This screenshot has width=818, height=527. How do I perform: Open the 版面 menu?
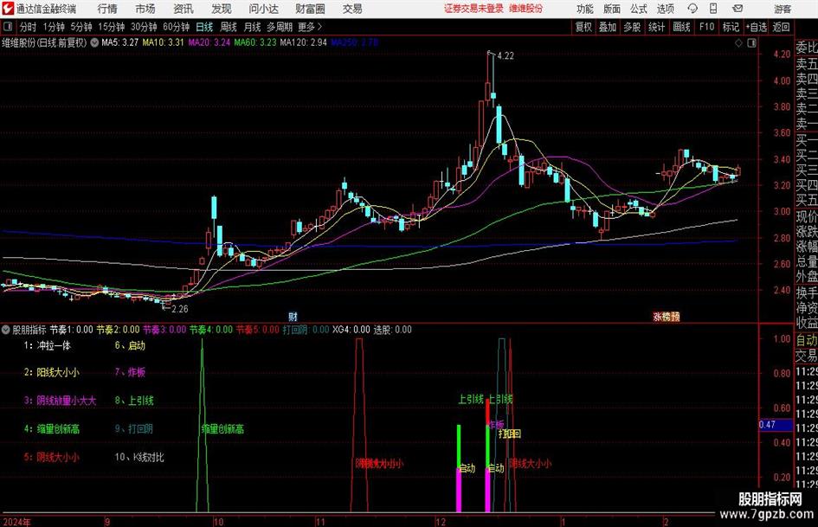coord(611,9)
